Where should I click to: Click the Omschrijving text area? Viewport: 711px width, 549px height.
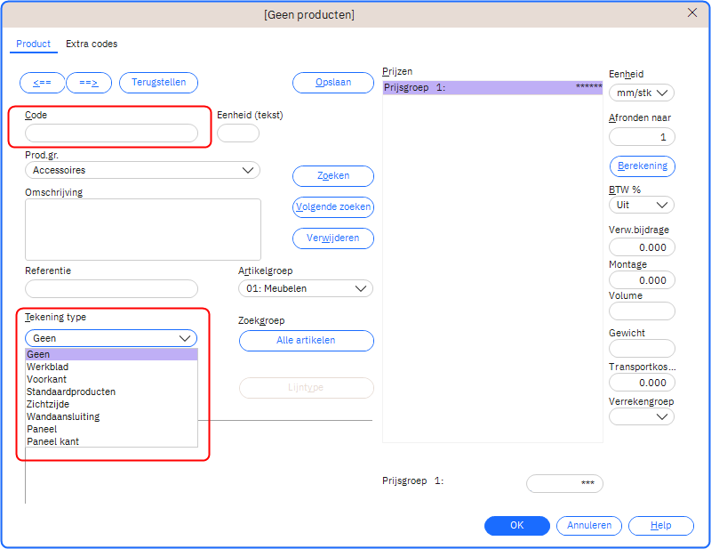143,229
